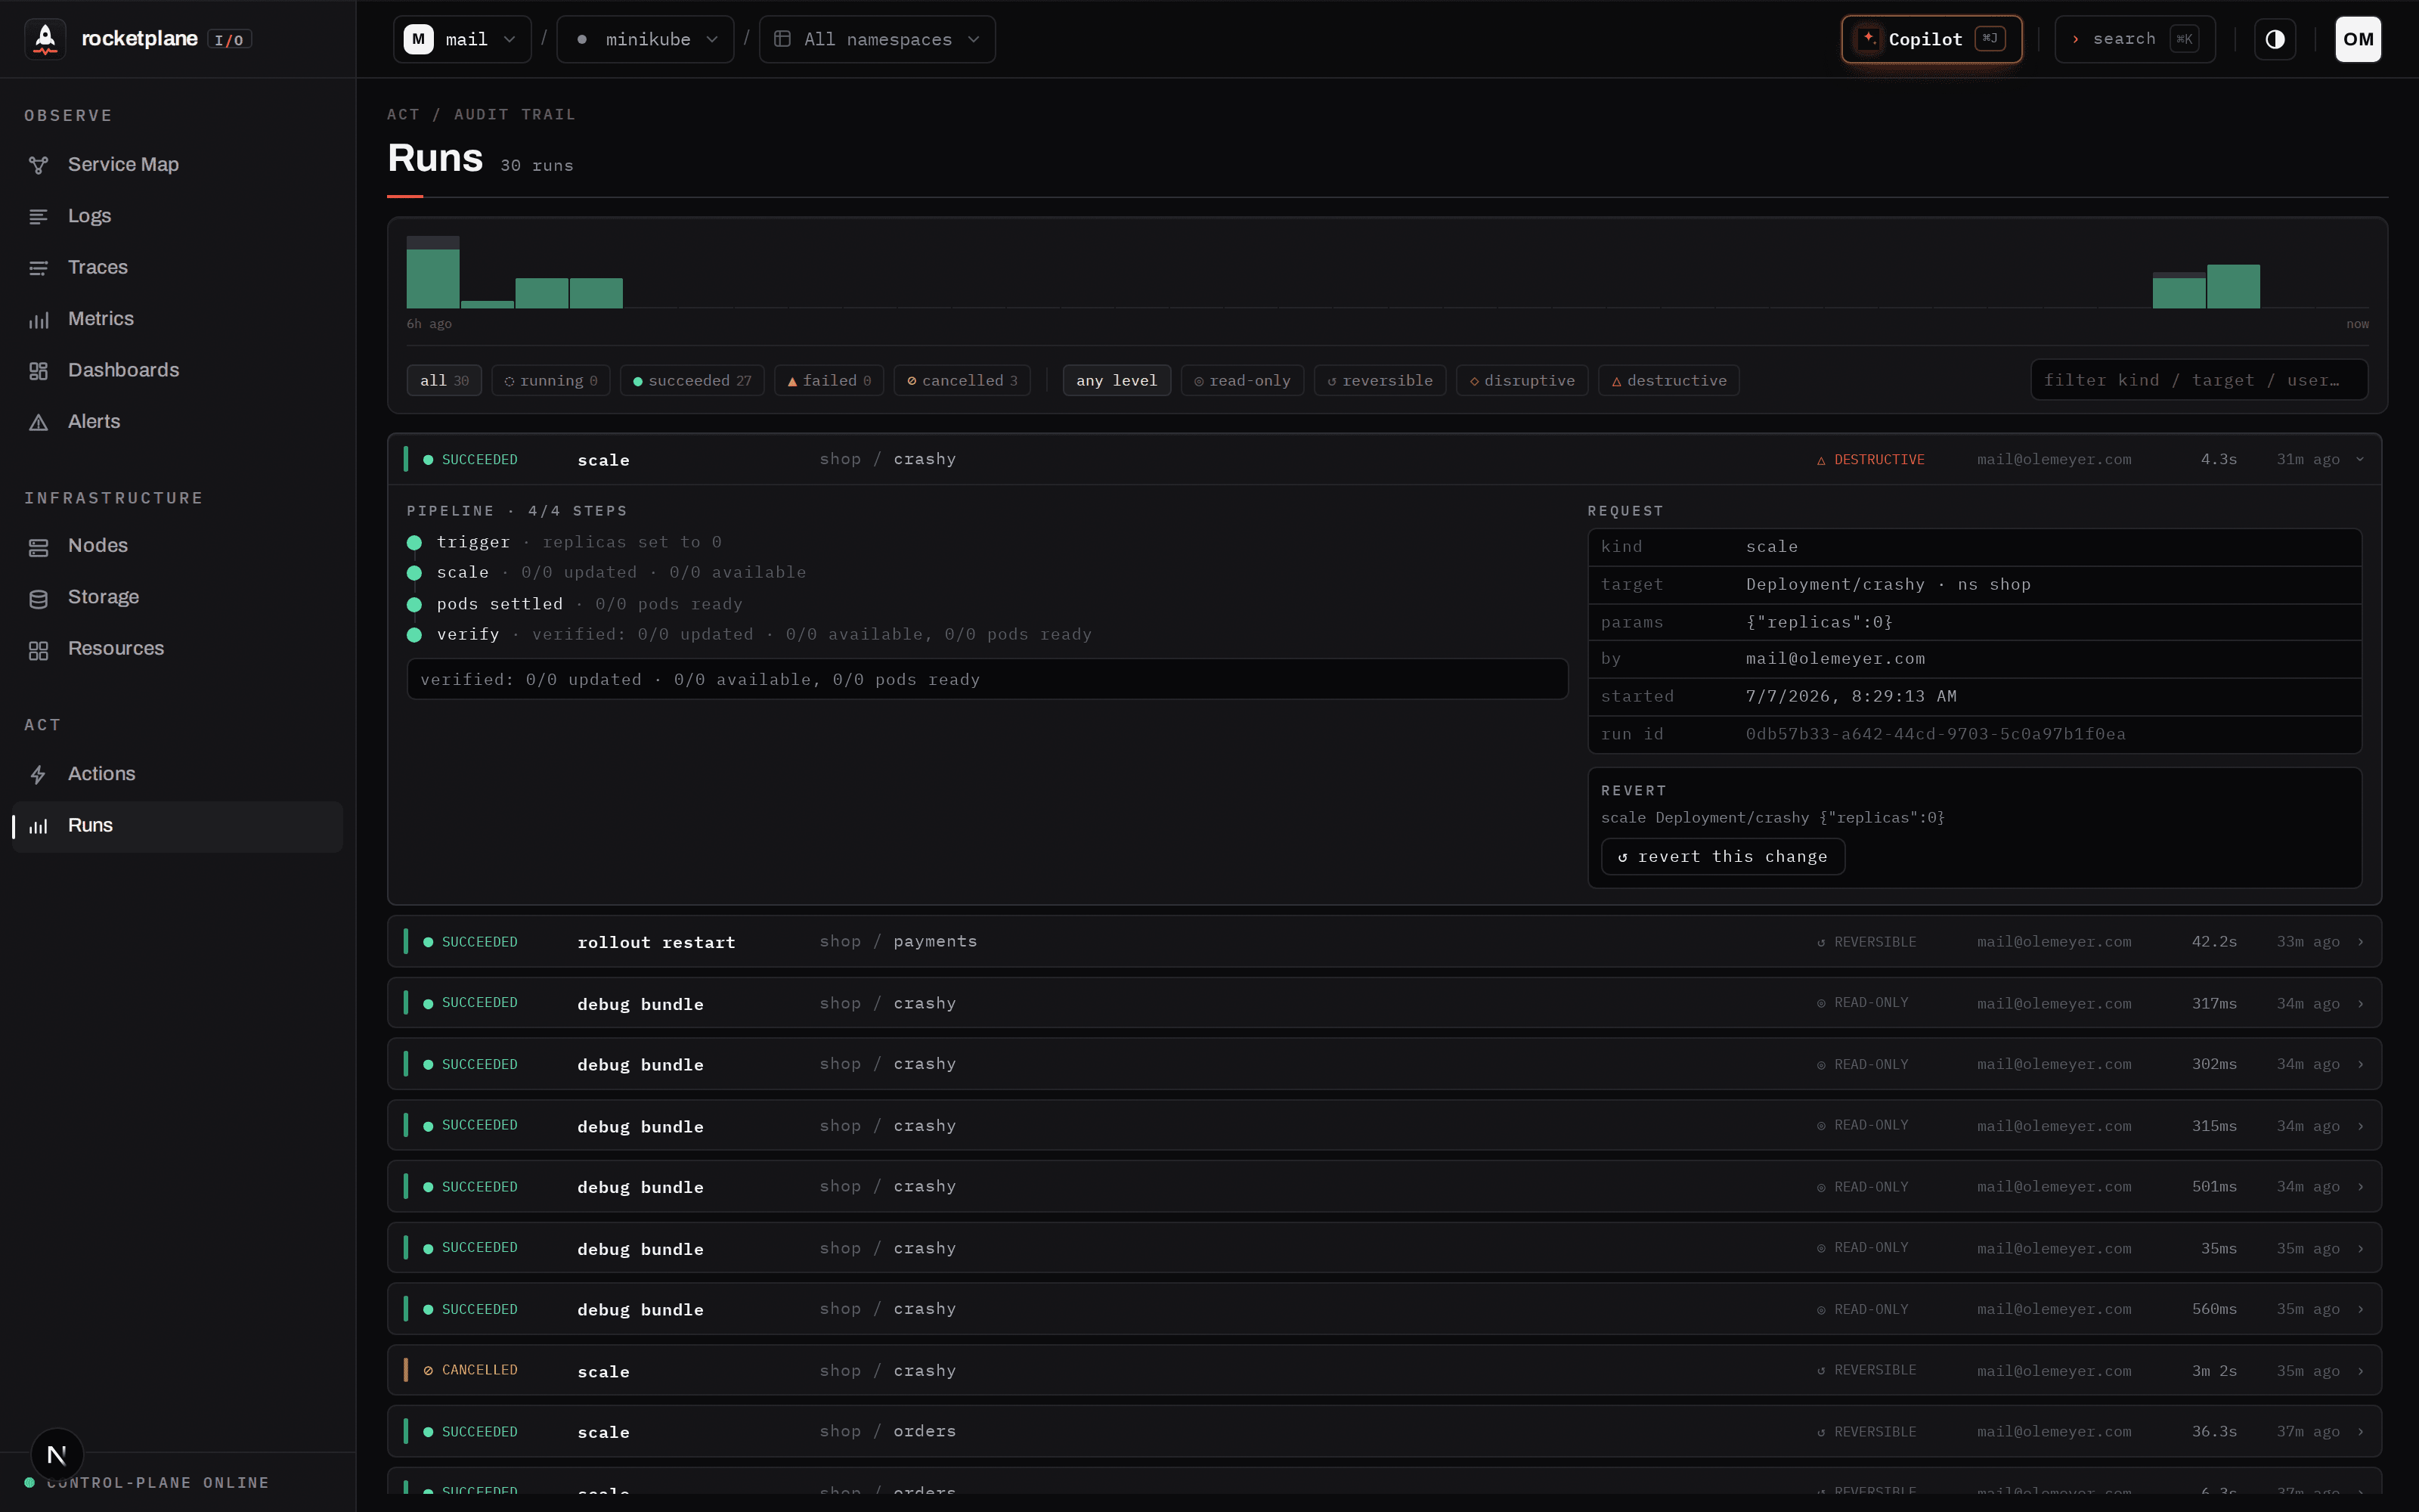Screen dimensions: 2419x1512
Task: Open the search box
Action: coord(2134,39)
